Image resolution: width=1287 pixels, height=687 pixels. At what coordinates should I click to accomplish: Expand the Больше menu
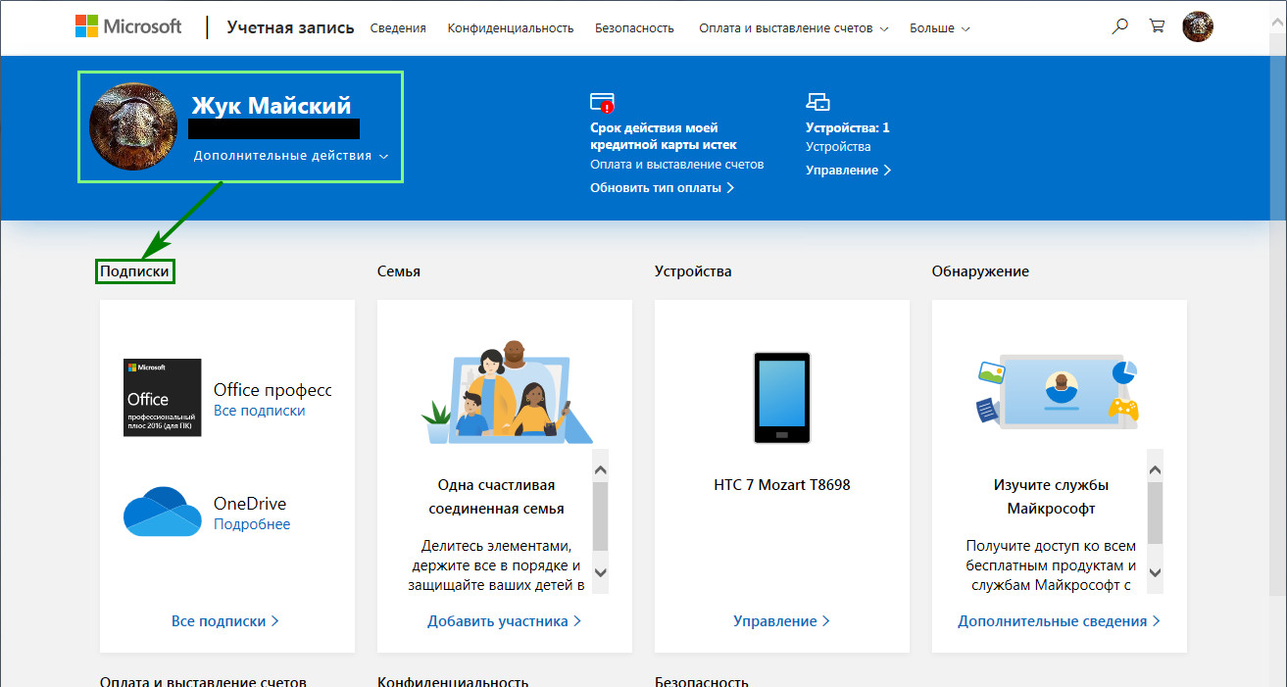click(940, 28)
